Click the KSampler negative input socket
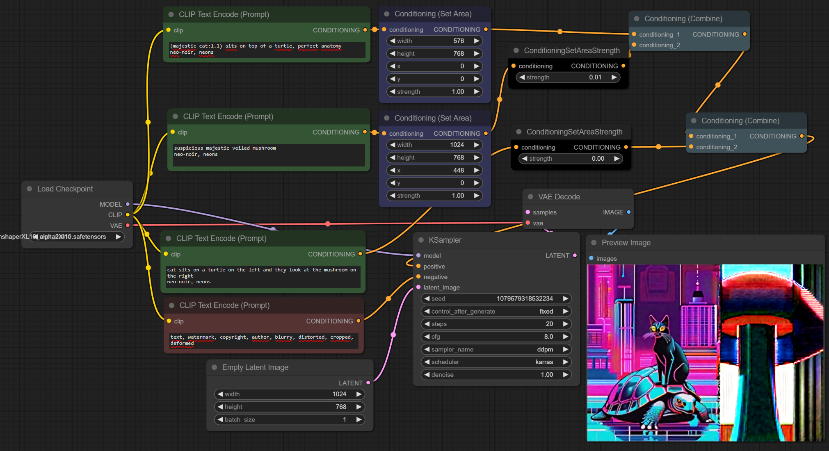 coord(418,277)
